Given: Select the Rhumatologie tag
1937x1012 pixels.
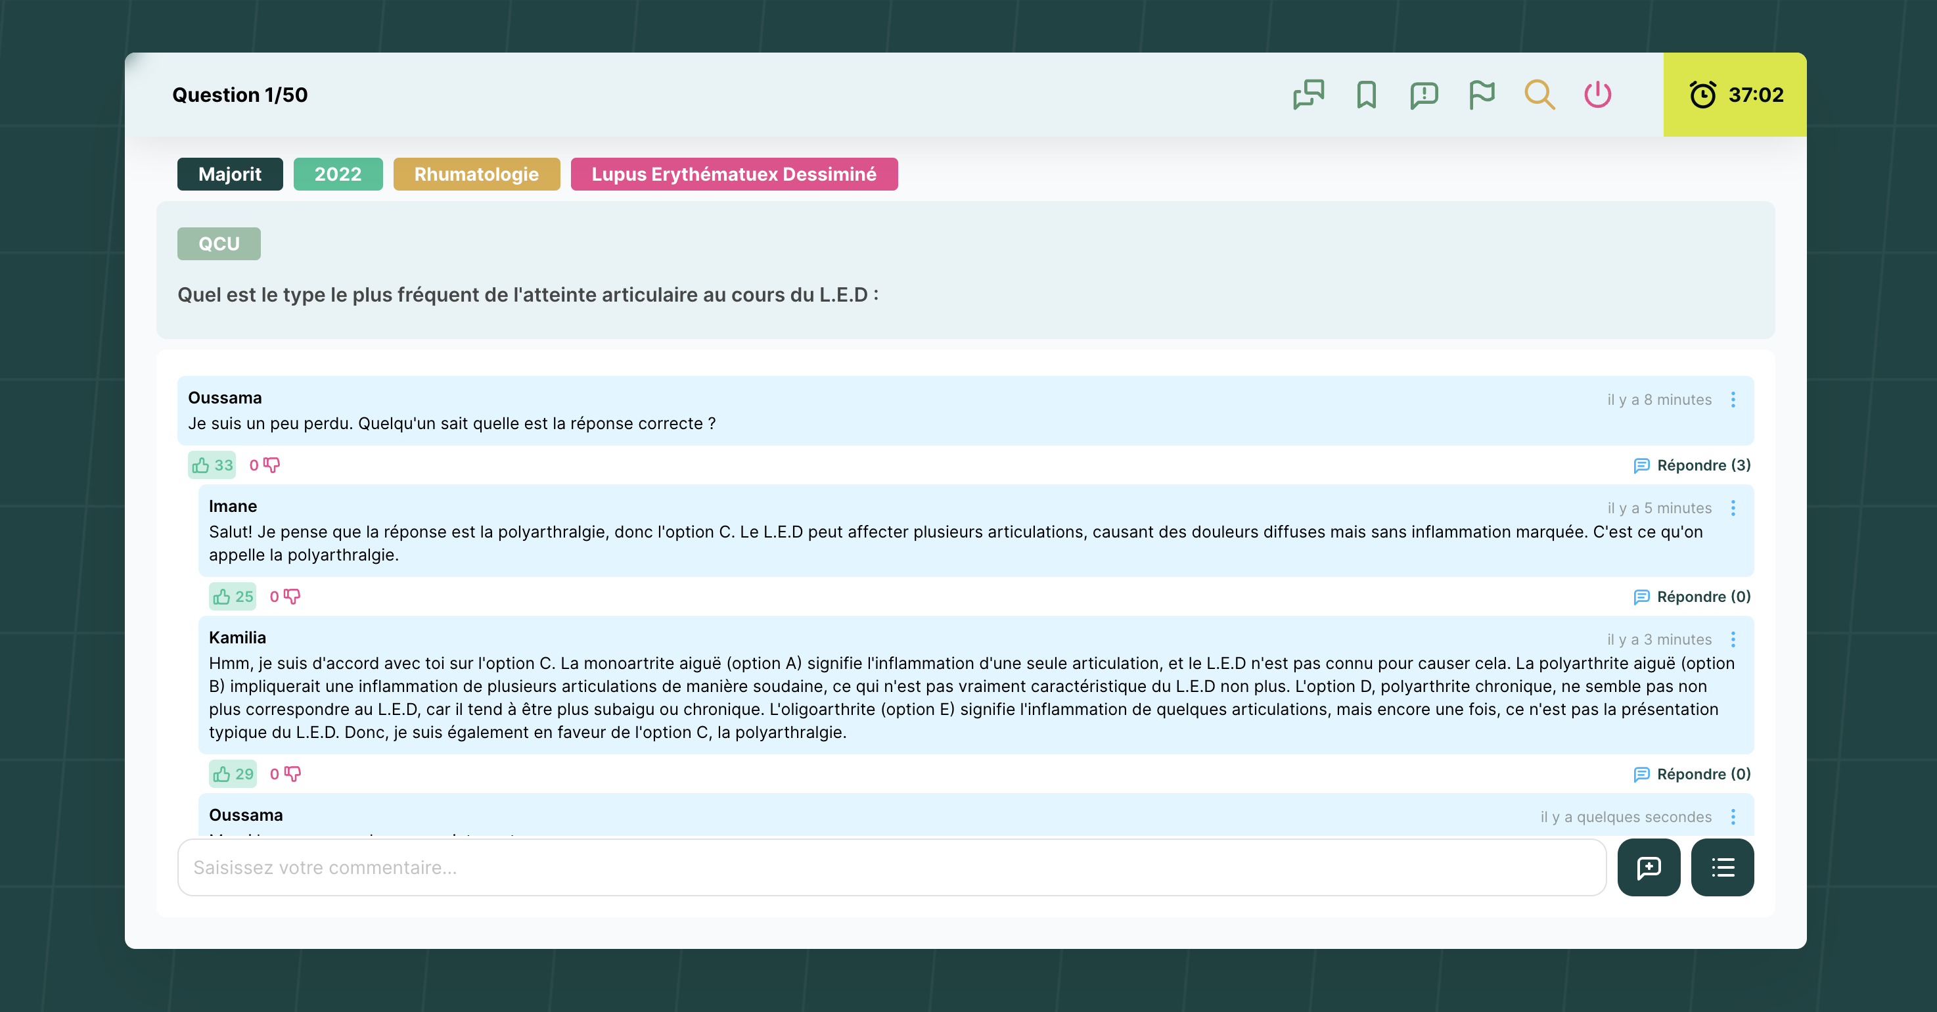Looking at the screenshot, I should 476,173.
